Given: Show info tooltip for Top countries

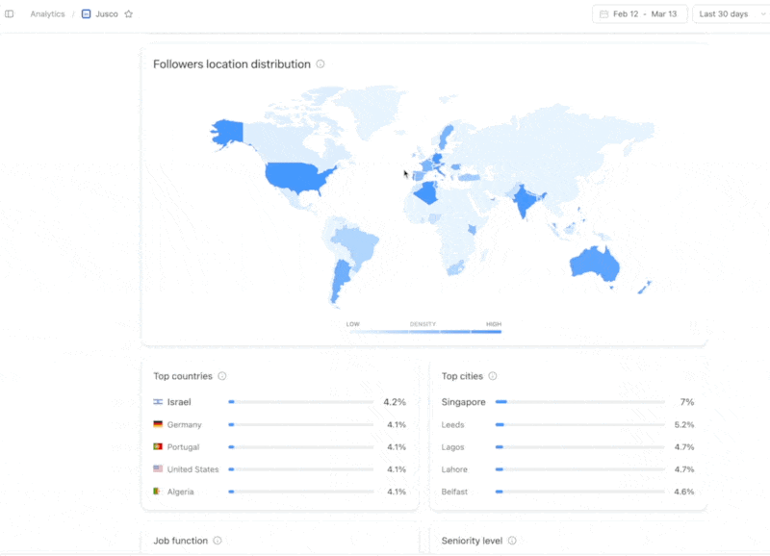Looking at the screenshot, I should tap(222, 376).
